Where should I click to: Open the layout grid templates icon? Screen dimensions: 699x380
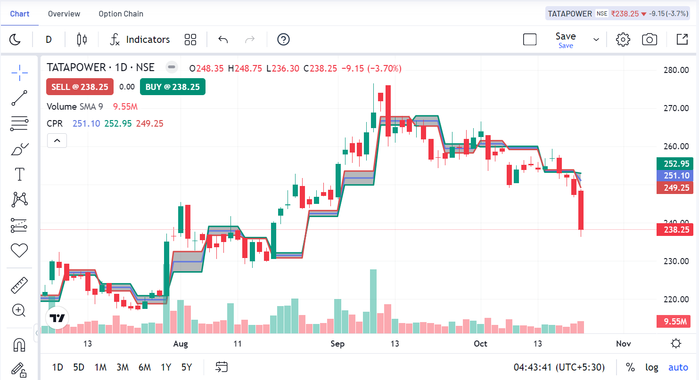[190, 40]
